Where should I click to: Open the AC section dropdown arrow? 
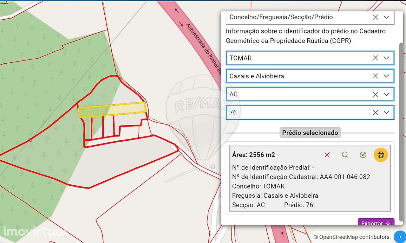[386, 94]
